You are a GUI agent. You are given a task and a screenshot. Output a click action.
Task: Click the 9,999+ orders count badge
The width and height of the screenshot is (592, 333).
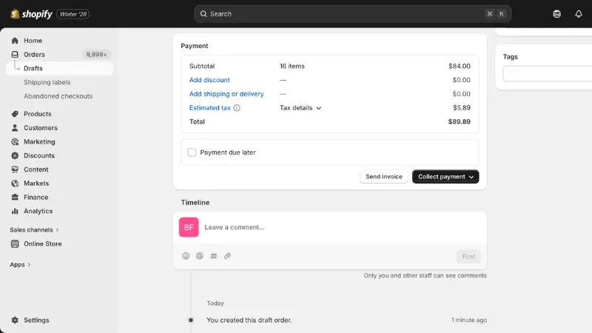pos(97,54)
